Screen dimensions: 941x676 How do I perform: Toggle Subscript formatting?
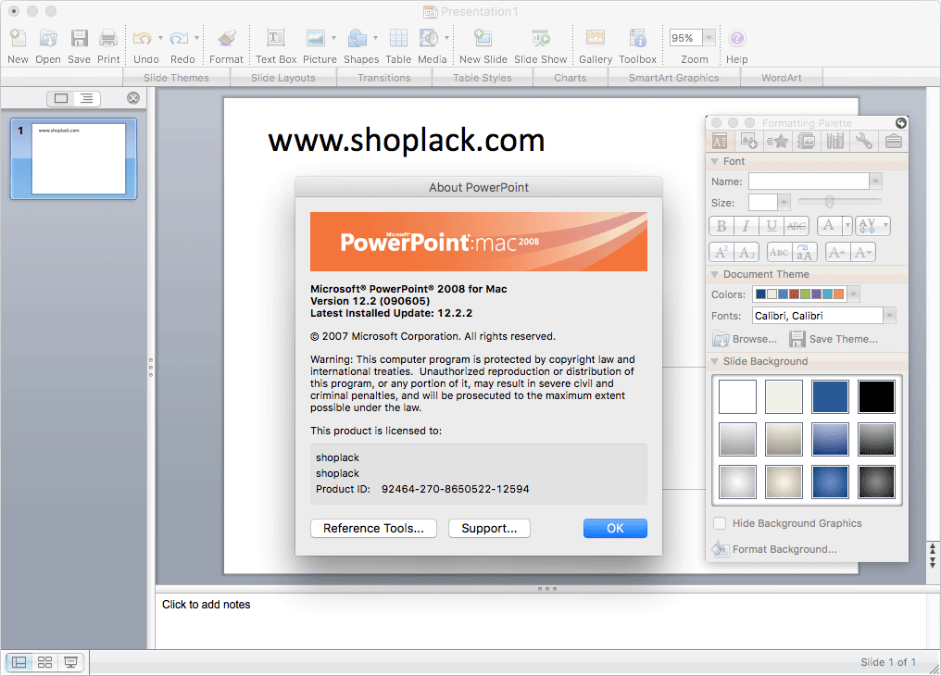pyautogui.click(x=747, y=253)
